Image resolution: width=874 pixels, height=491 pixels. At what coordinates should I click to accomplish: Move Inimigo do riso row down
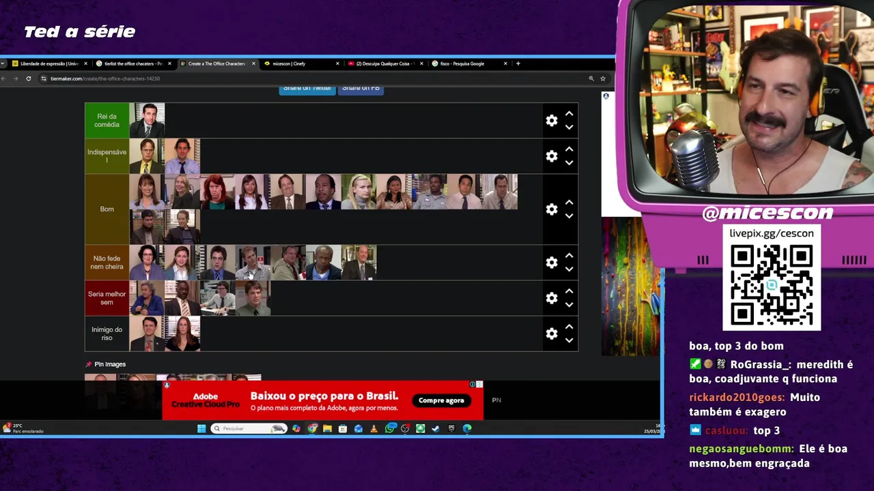click(x=569, y=340)
